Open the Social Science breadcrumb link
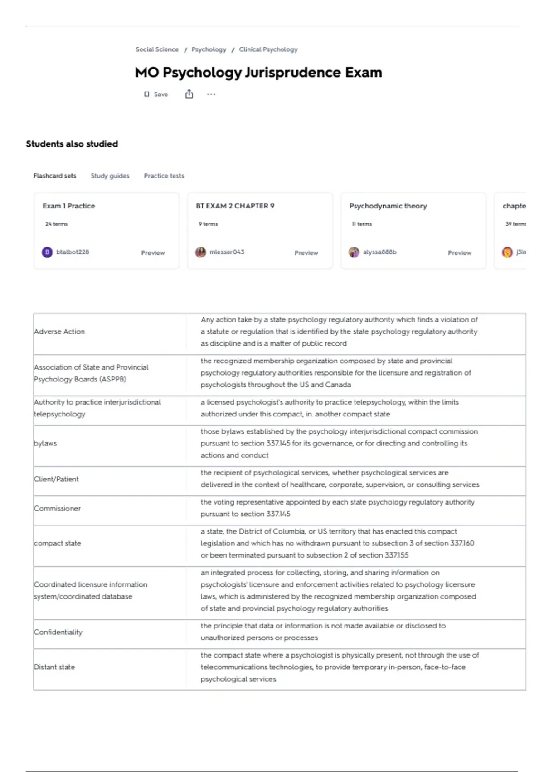Screen dimensions: 544x772 click(157, 49)
